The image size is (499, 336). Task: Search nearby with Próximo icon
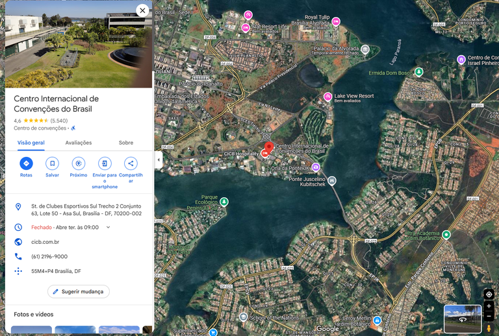[x=78, y=163]
